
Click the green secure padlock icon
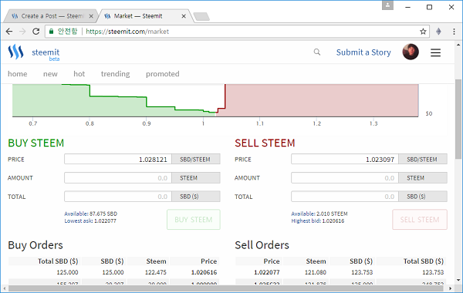(x=52, y=32)
